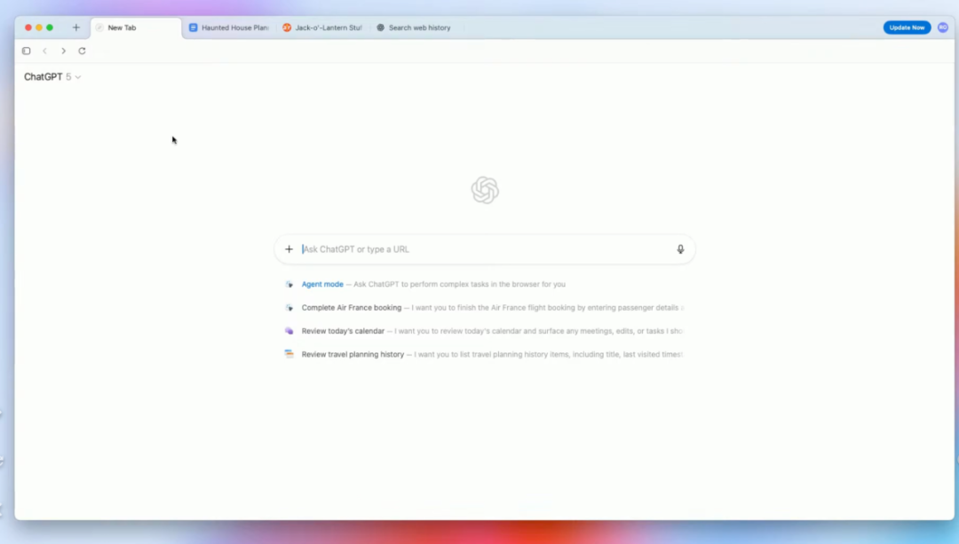Click the ChatGPT logo in page center
The image size is (959, 544).
(485, 191)
